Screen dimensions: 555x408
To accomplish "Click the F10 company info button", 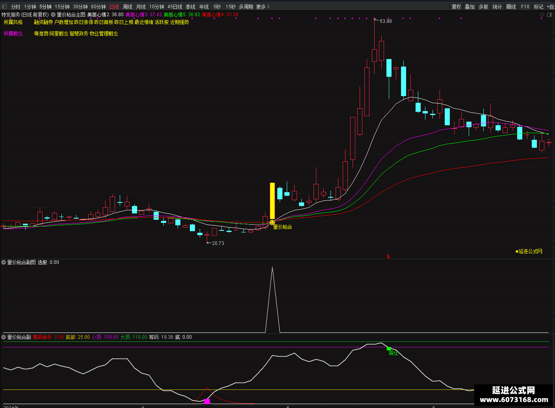I will point(525,7).
